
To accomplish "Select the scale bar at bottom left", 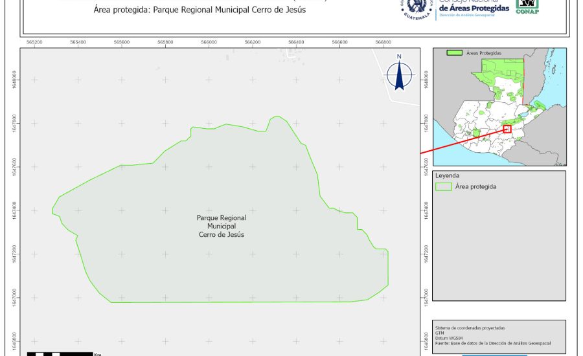I will [58, 353].
